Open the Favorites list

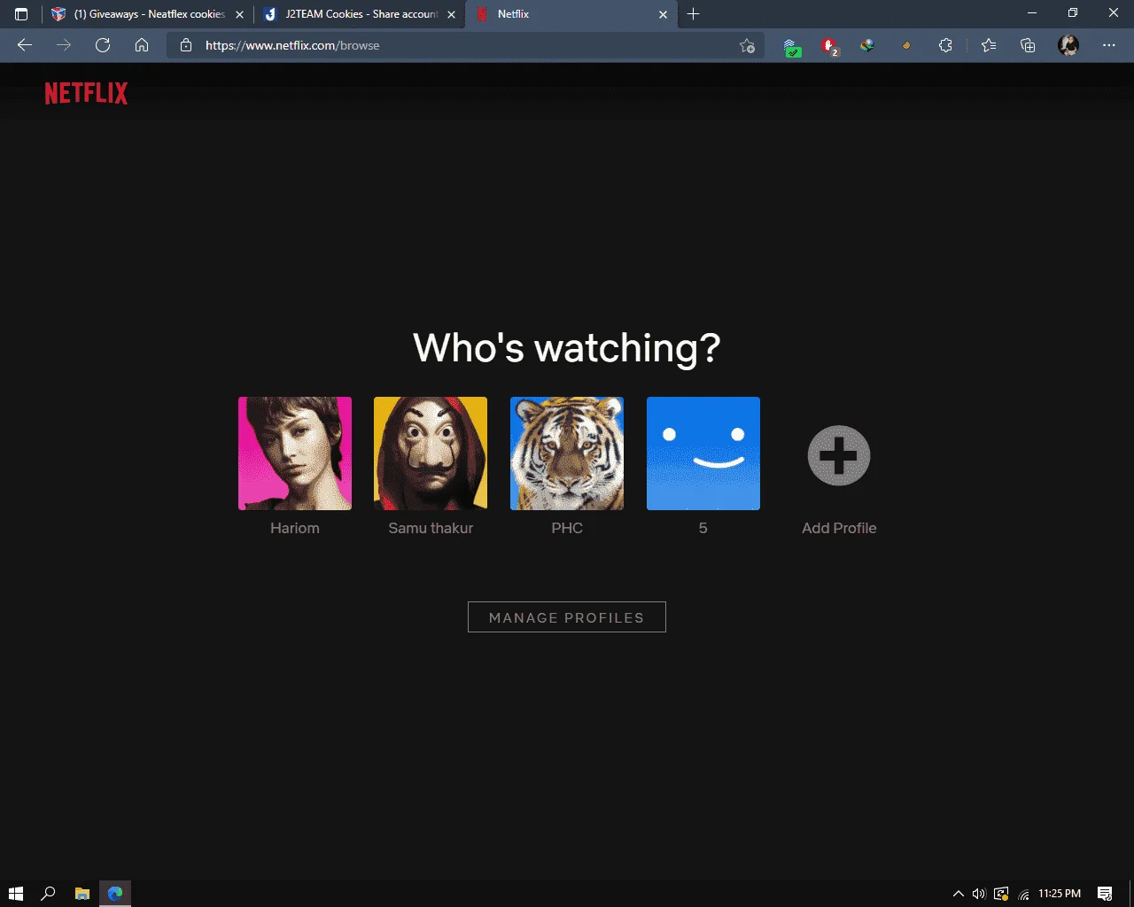(x=989, y=45)
